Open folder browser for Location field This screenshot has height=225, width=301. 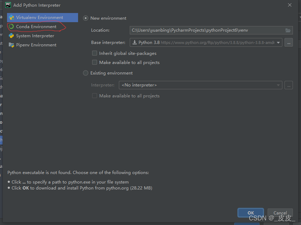pyautogui.click(x=288, y=30)
